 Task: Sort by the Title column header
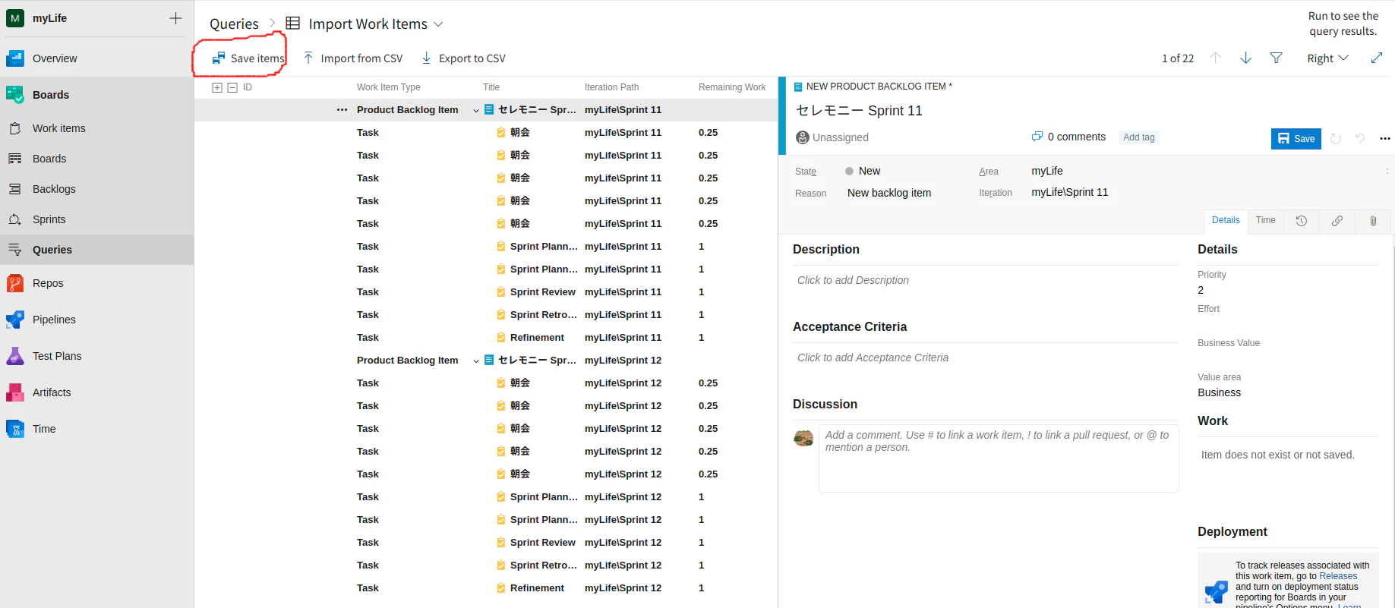pyautogui.click(x=491, y=87)
